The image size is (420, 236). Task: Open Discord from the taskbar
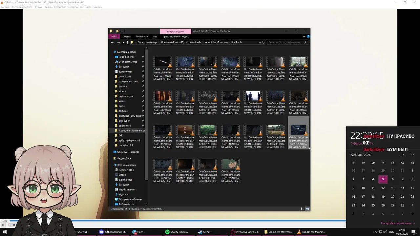click(113, 232)
